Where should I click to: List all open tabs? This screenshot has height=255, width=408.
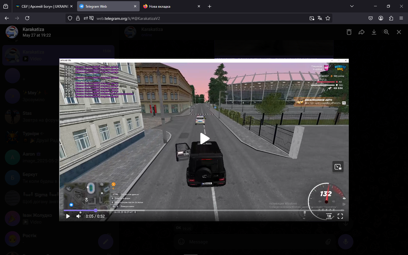tap(352, 6)
